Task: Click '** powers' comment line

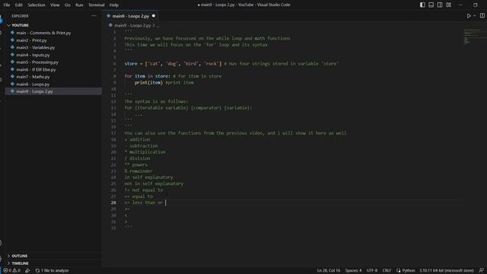Action: click(x=135, y=164)
